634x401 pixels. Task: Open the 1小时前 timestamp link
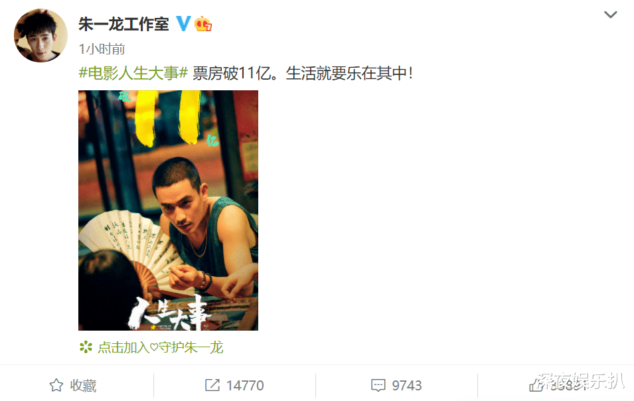[102, 49]
